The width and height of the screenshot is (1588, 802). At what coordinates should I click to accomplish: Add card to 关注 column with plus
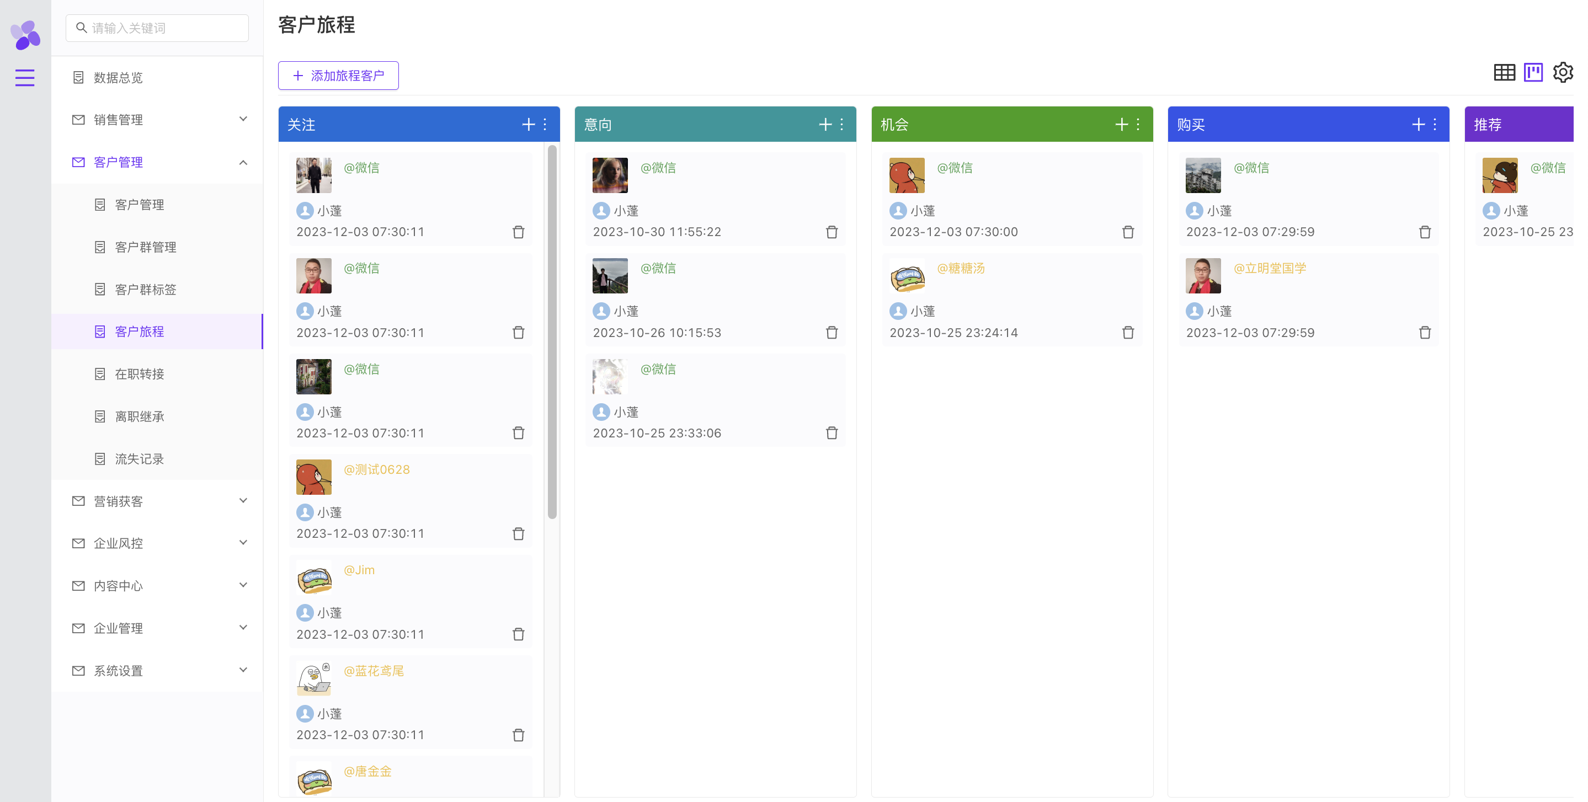coord(528,125)
